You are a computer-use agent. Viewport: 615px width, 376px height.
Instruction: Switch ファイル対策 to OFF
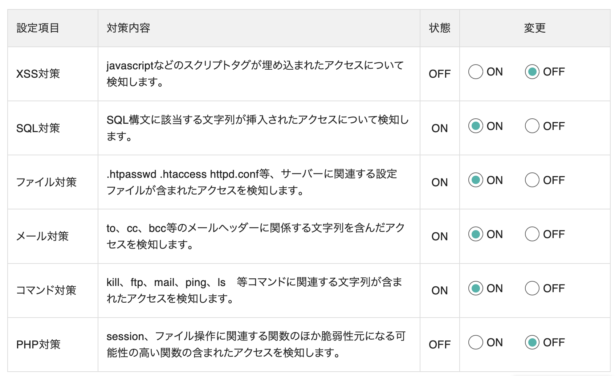click(532, 180)
